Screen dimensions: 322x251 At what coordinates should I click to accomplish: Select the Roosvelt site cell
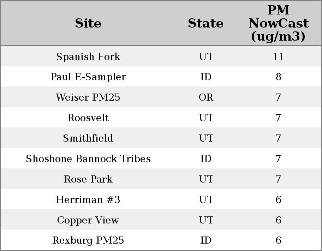88,118
